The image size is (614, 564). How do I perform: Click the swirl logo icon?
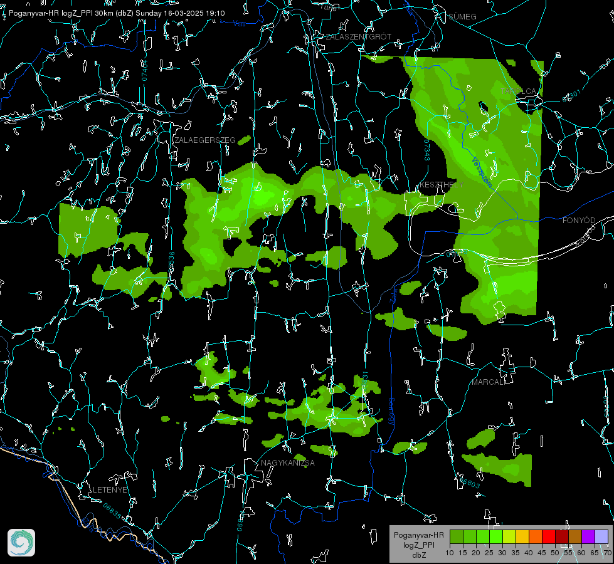[21, 543]
